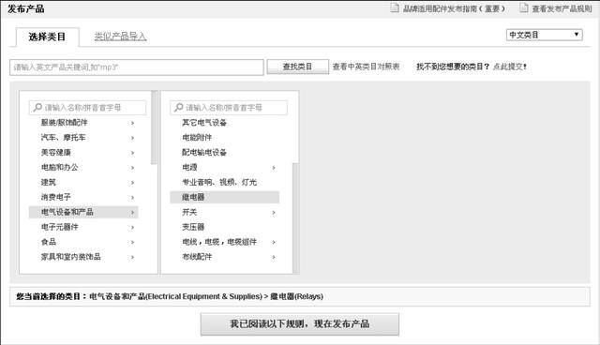The height and width of the screenshot is (345, 600).
Task: Select the 其它电气设备 subcategory
Action: coord(204,123)
